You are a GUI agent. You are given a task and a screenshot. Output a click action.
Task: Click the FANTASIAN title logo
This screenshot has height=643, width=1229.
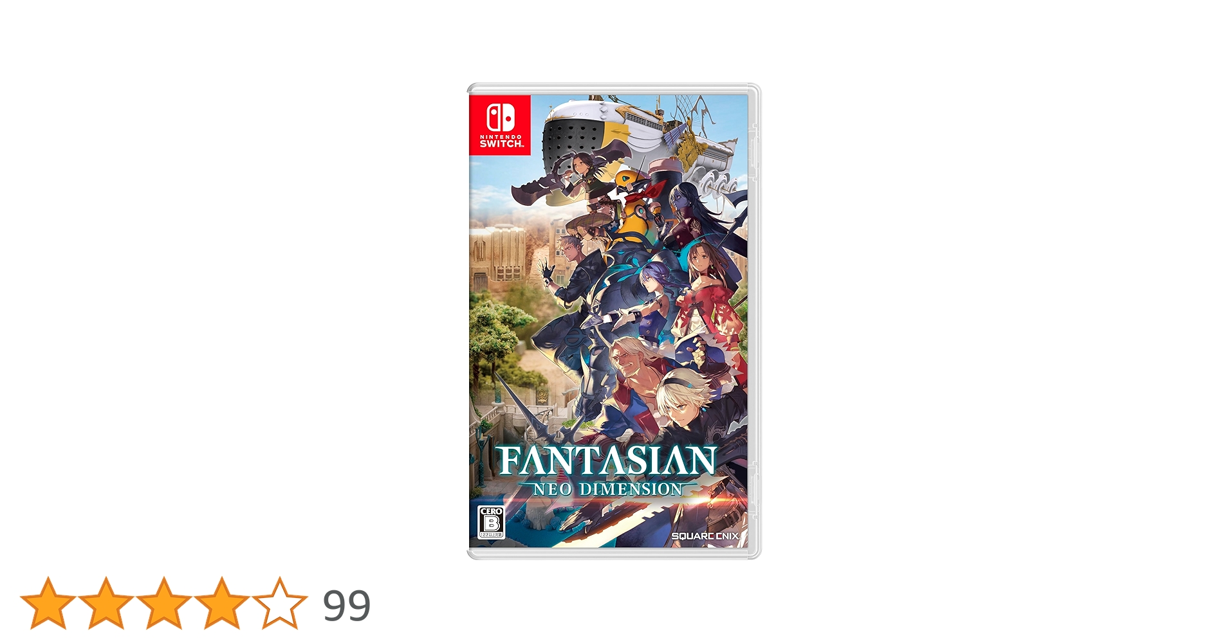pyautogui.click(x=607, y=460)
